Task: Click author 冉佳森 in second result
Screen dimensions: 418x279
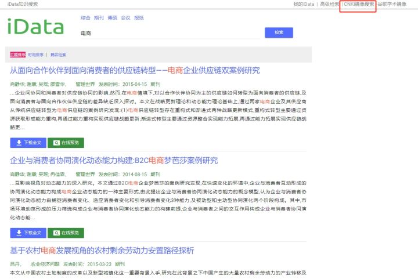Action: (57, 175)
